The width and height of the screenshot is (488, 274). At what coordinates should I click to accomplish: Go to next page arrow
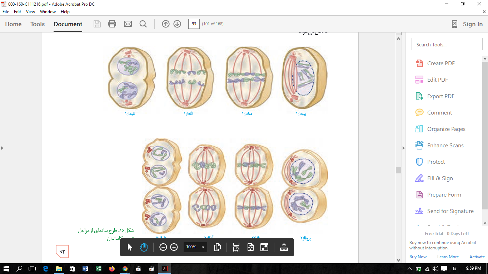click(177, 24)
